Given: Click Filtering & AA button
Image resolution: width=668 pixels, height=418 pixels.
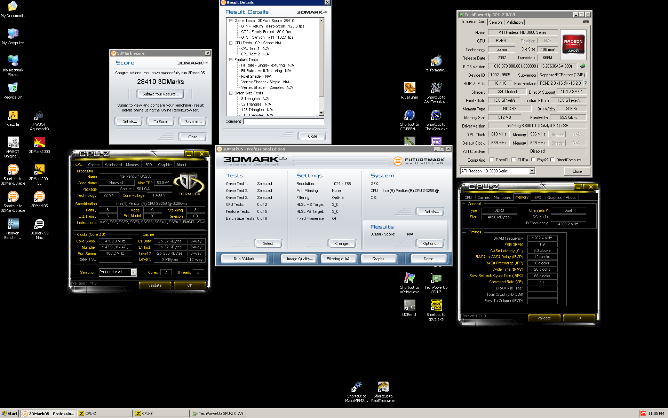Looking at the screenshot, I should 340,259.
